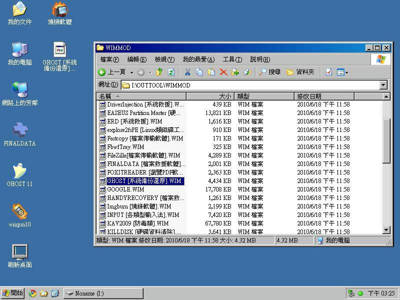Click the 開始 Start button

(12, 293)
